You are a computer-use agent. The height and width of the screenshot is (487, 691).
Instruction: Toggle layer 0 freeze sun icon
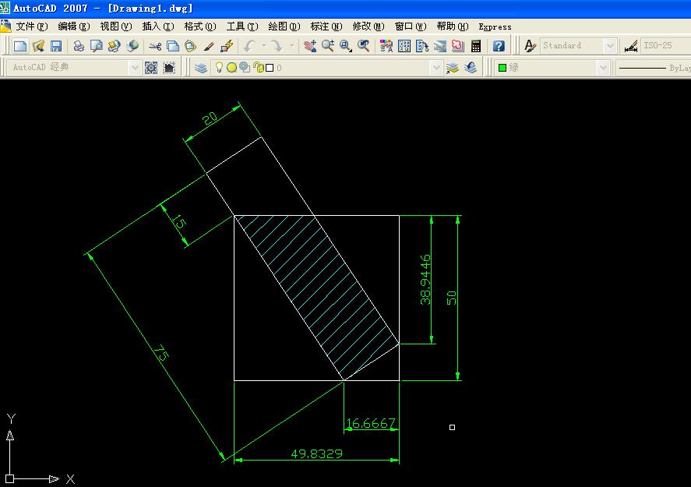point(232,68)
